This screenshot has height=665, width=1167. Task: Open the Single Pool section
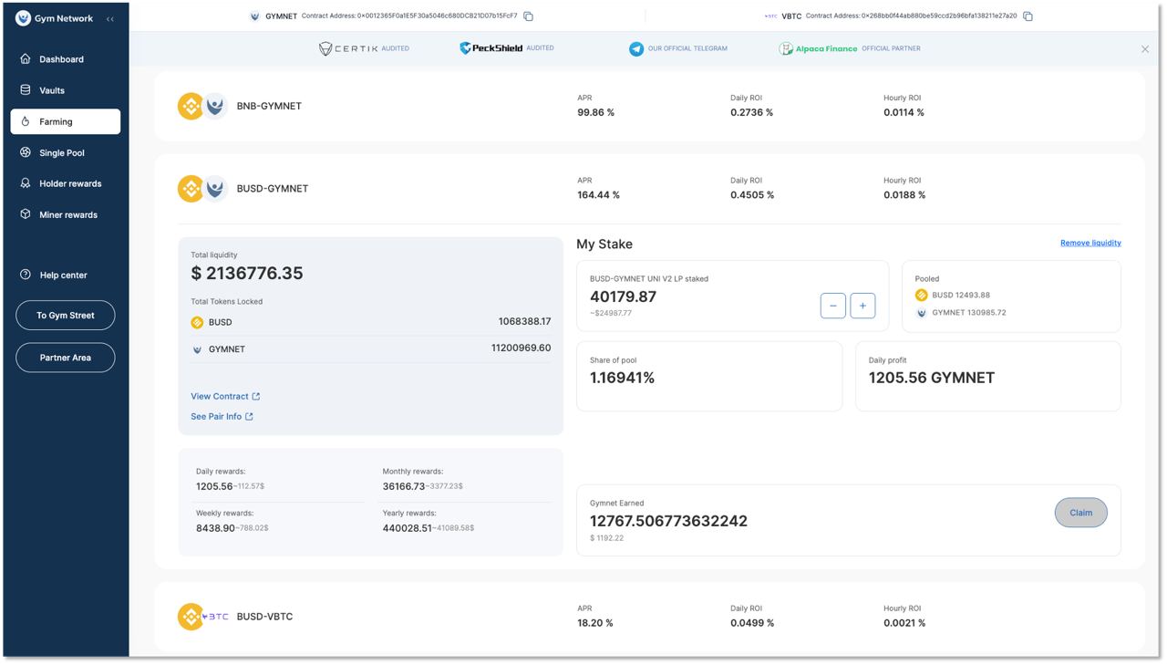click(x=61, y=153)
